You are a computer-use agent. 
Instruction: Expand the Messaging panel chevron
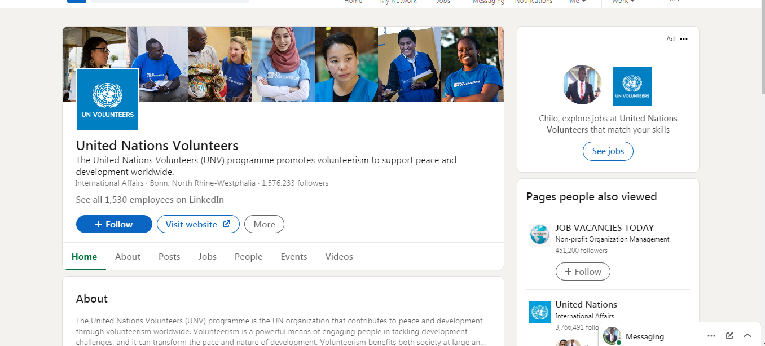point(748,336)
